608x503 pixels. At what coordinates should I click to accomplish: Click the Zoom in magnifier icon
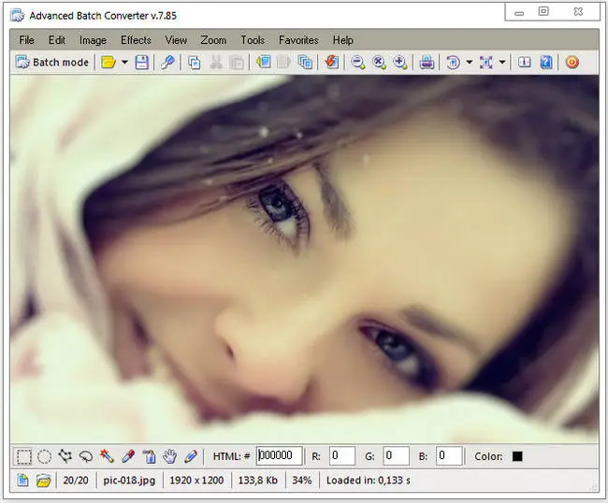(400, 63)
